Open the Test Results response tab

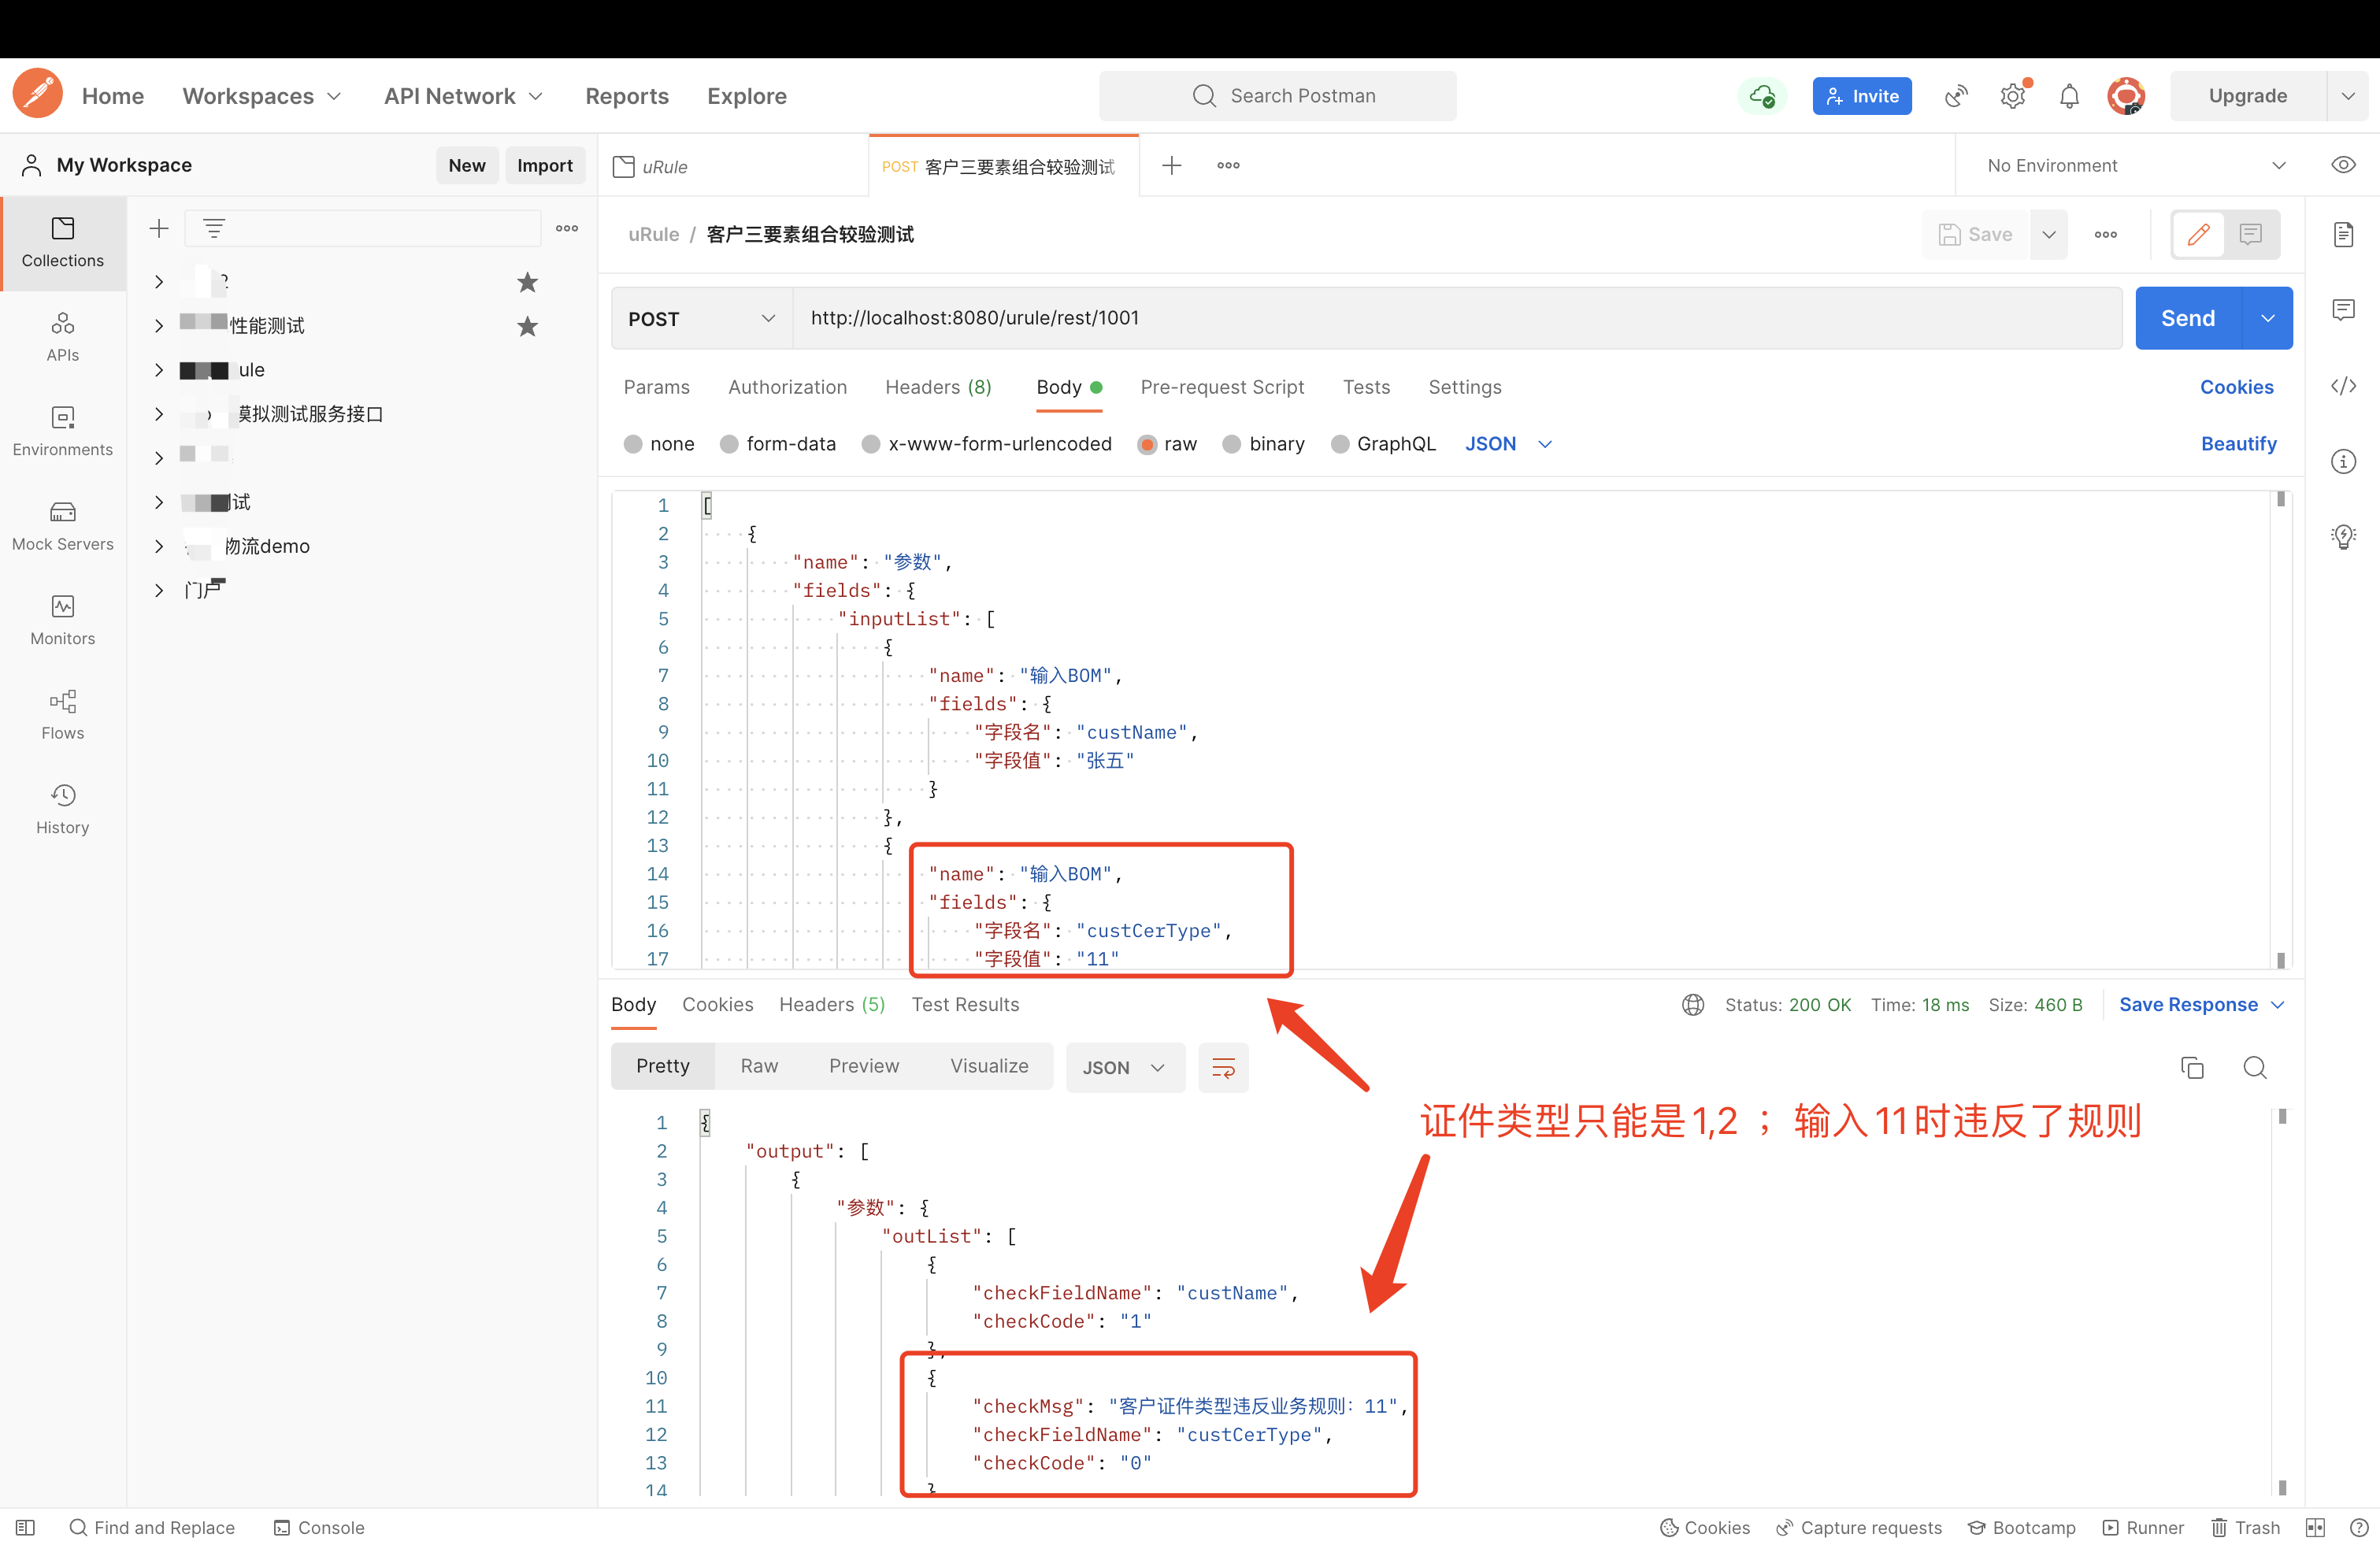[x=964, y=1004]
